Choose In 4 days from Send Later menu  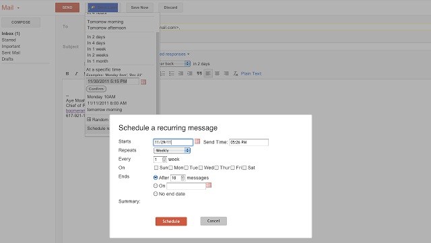(x=96, y=43)
